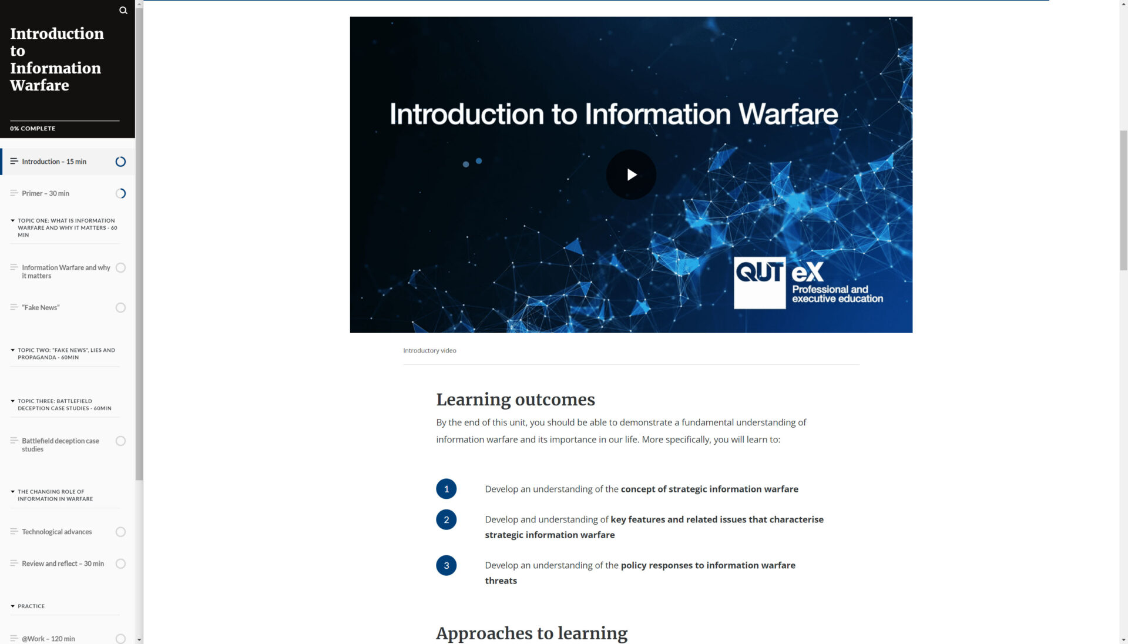Click numbered circle 3 in learning outcomes
Screen dimensions: 1128x644
(x=446, y=565)
